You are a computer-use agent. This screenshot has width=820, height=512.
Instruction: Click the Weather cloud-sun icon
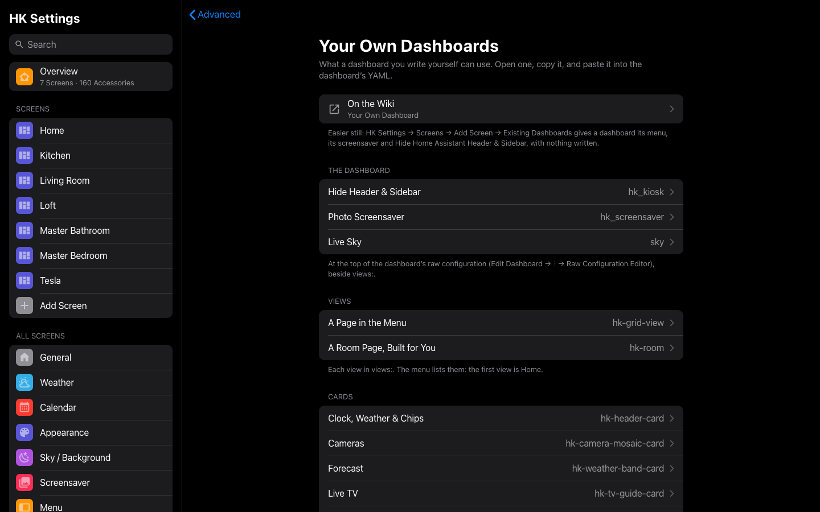point(24,382)
